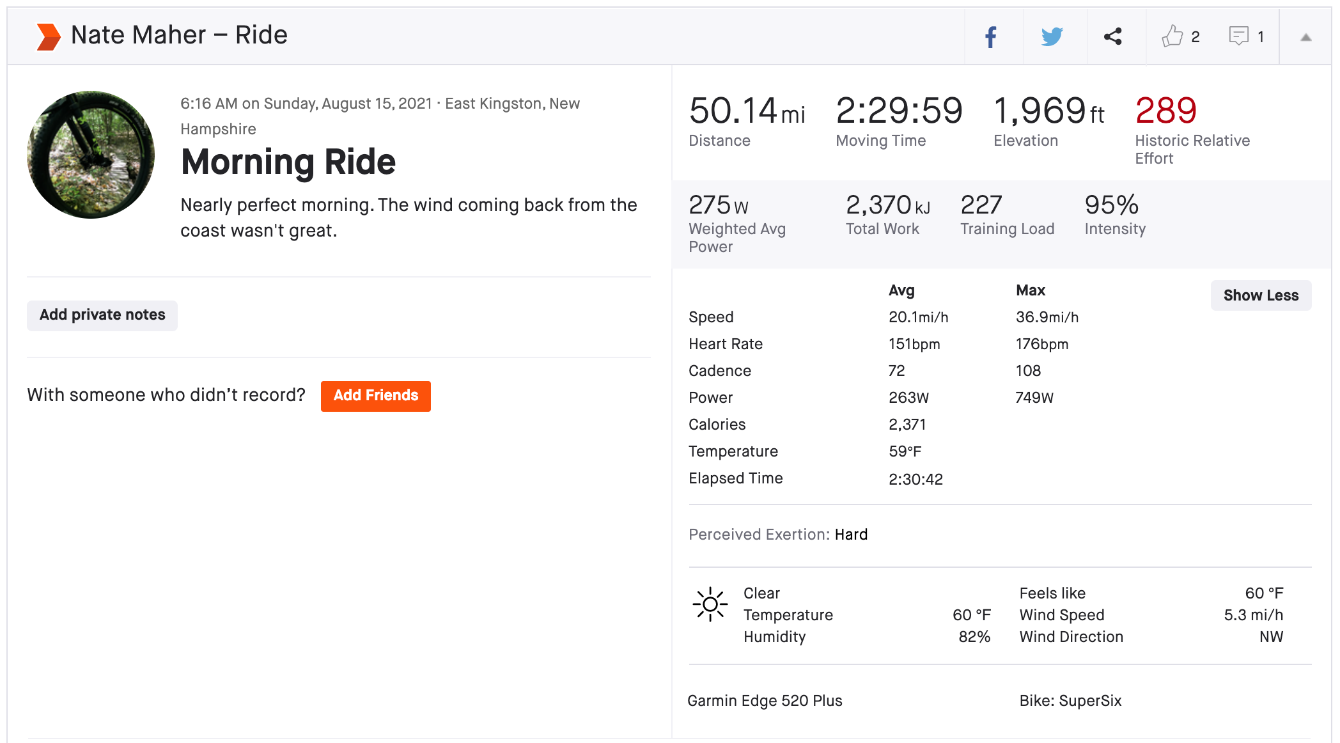This screenshot has width=1340, height=743.
Task: Click Add private notes
Action: point(102,315)
